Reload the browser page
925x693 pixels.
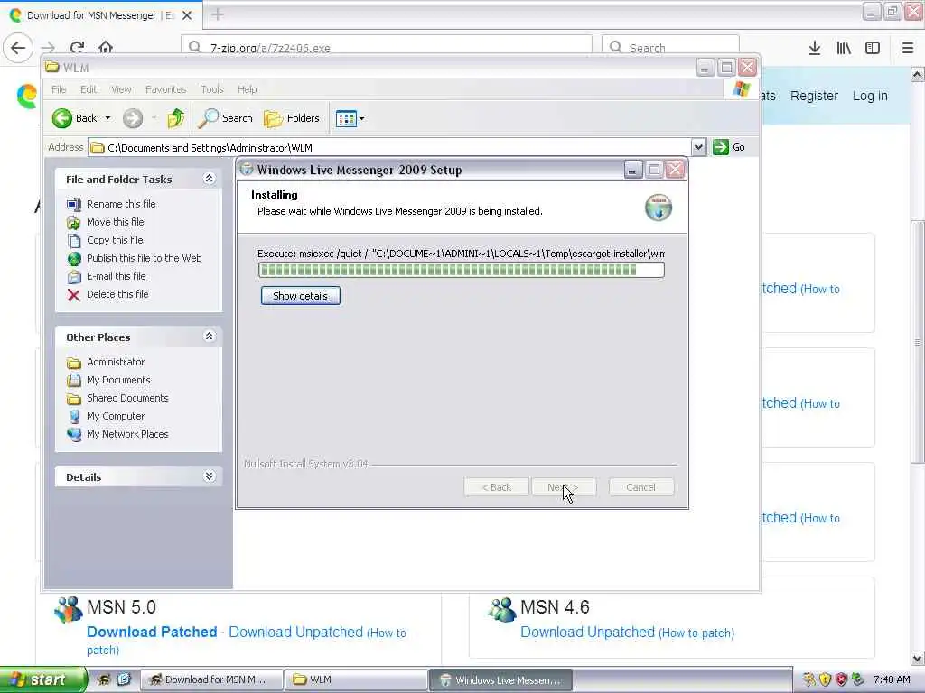tap(77, 47)
